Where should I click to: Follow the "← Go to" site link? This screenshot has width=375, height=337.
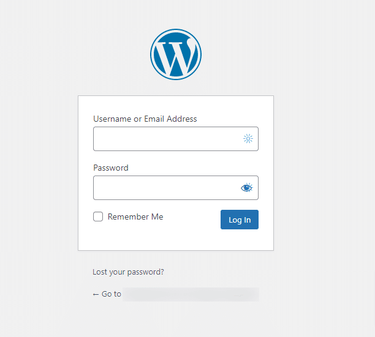coord(107,294)
